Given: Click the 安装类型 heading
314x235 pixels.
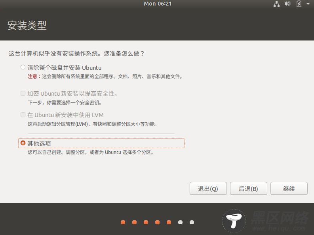Looking at the screenshot, I should (27, 25).
